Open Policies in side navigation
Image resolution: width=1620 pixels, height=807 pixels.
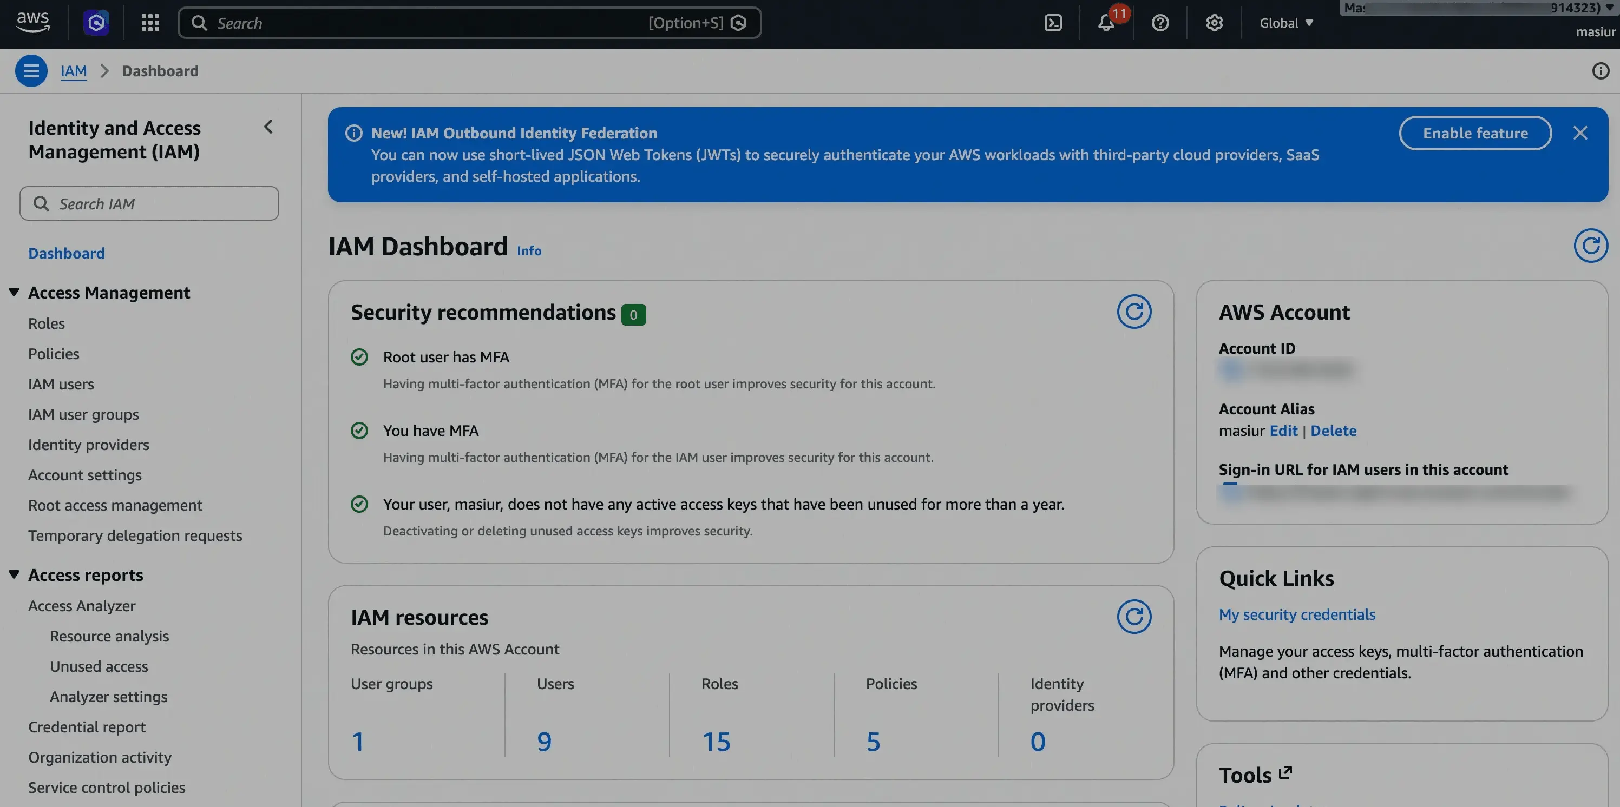click(54, 353)
